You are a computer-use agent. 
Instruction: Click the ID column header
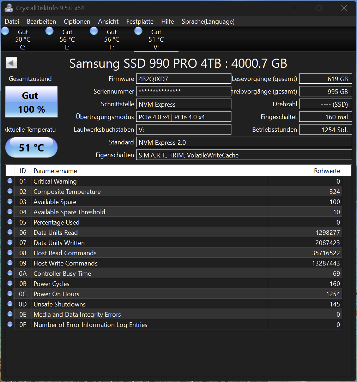click(x=23, y=171)
